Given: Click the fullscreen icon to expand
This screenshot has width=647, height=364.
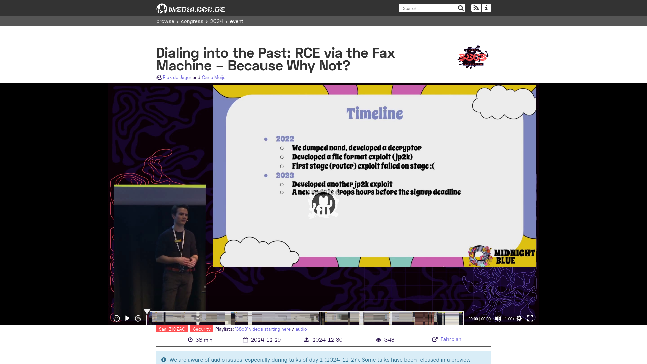Looking at the screenshot, I should pos(530,318).
